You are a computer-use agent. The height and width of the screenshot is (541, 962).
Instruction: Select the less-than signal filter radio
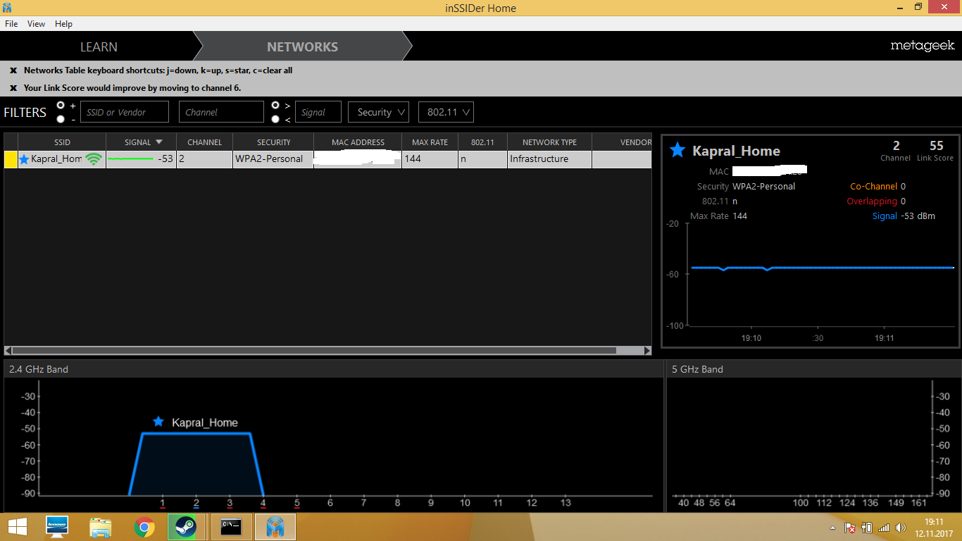(275, 119)
